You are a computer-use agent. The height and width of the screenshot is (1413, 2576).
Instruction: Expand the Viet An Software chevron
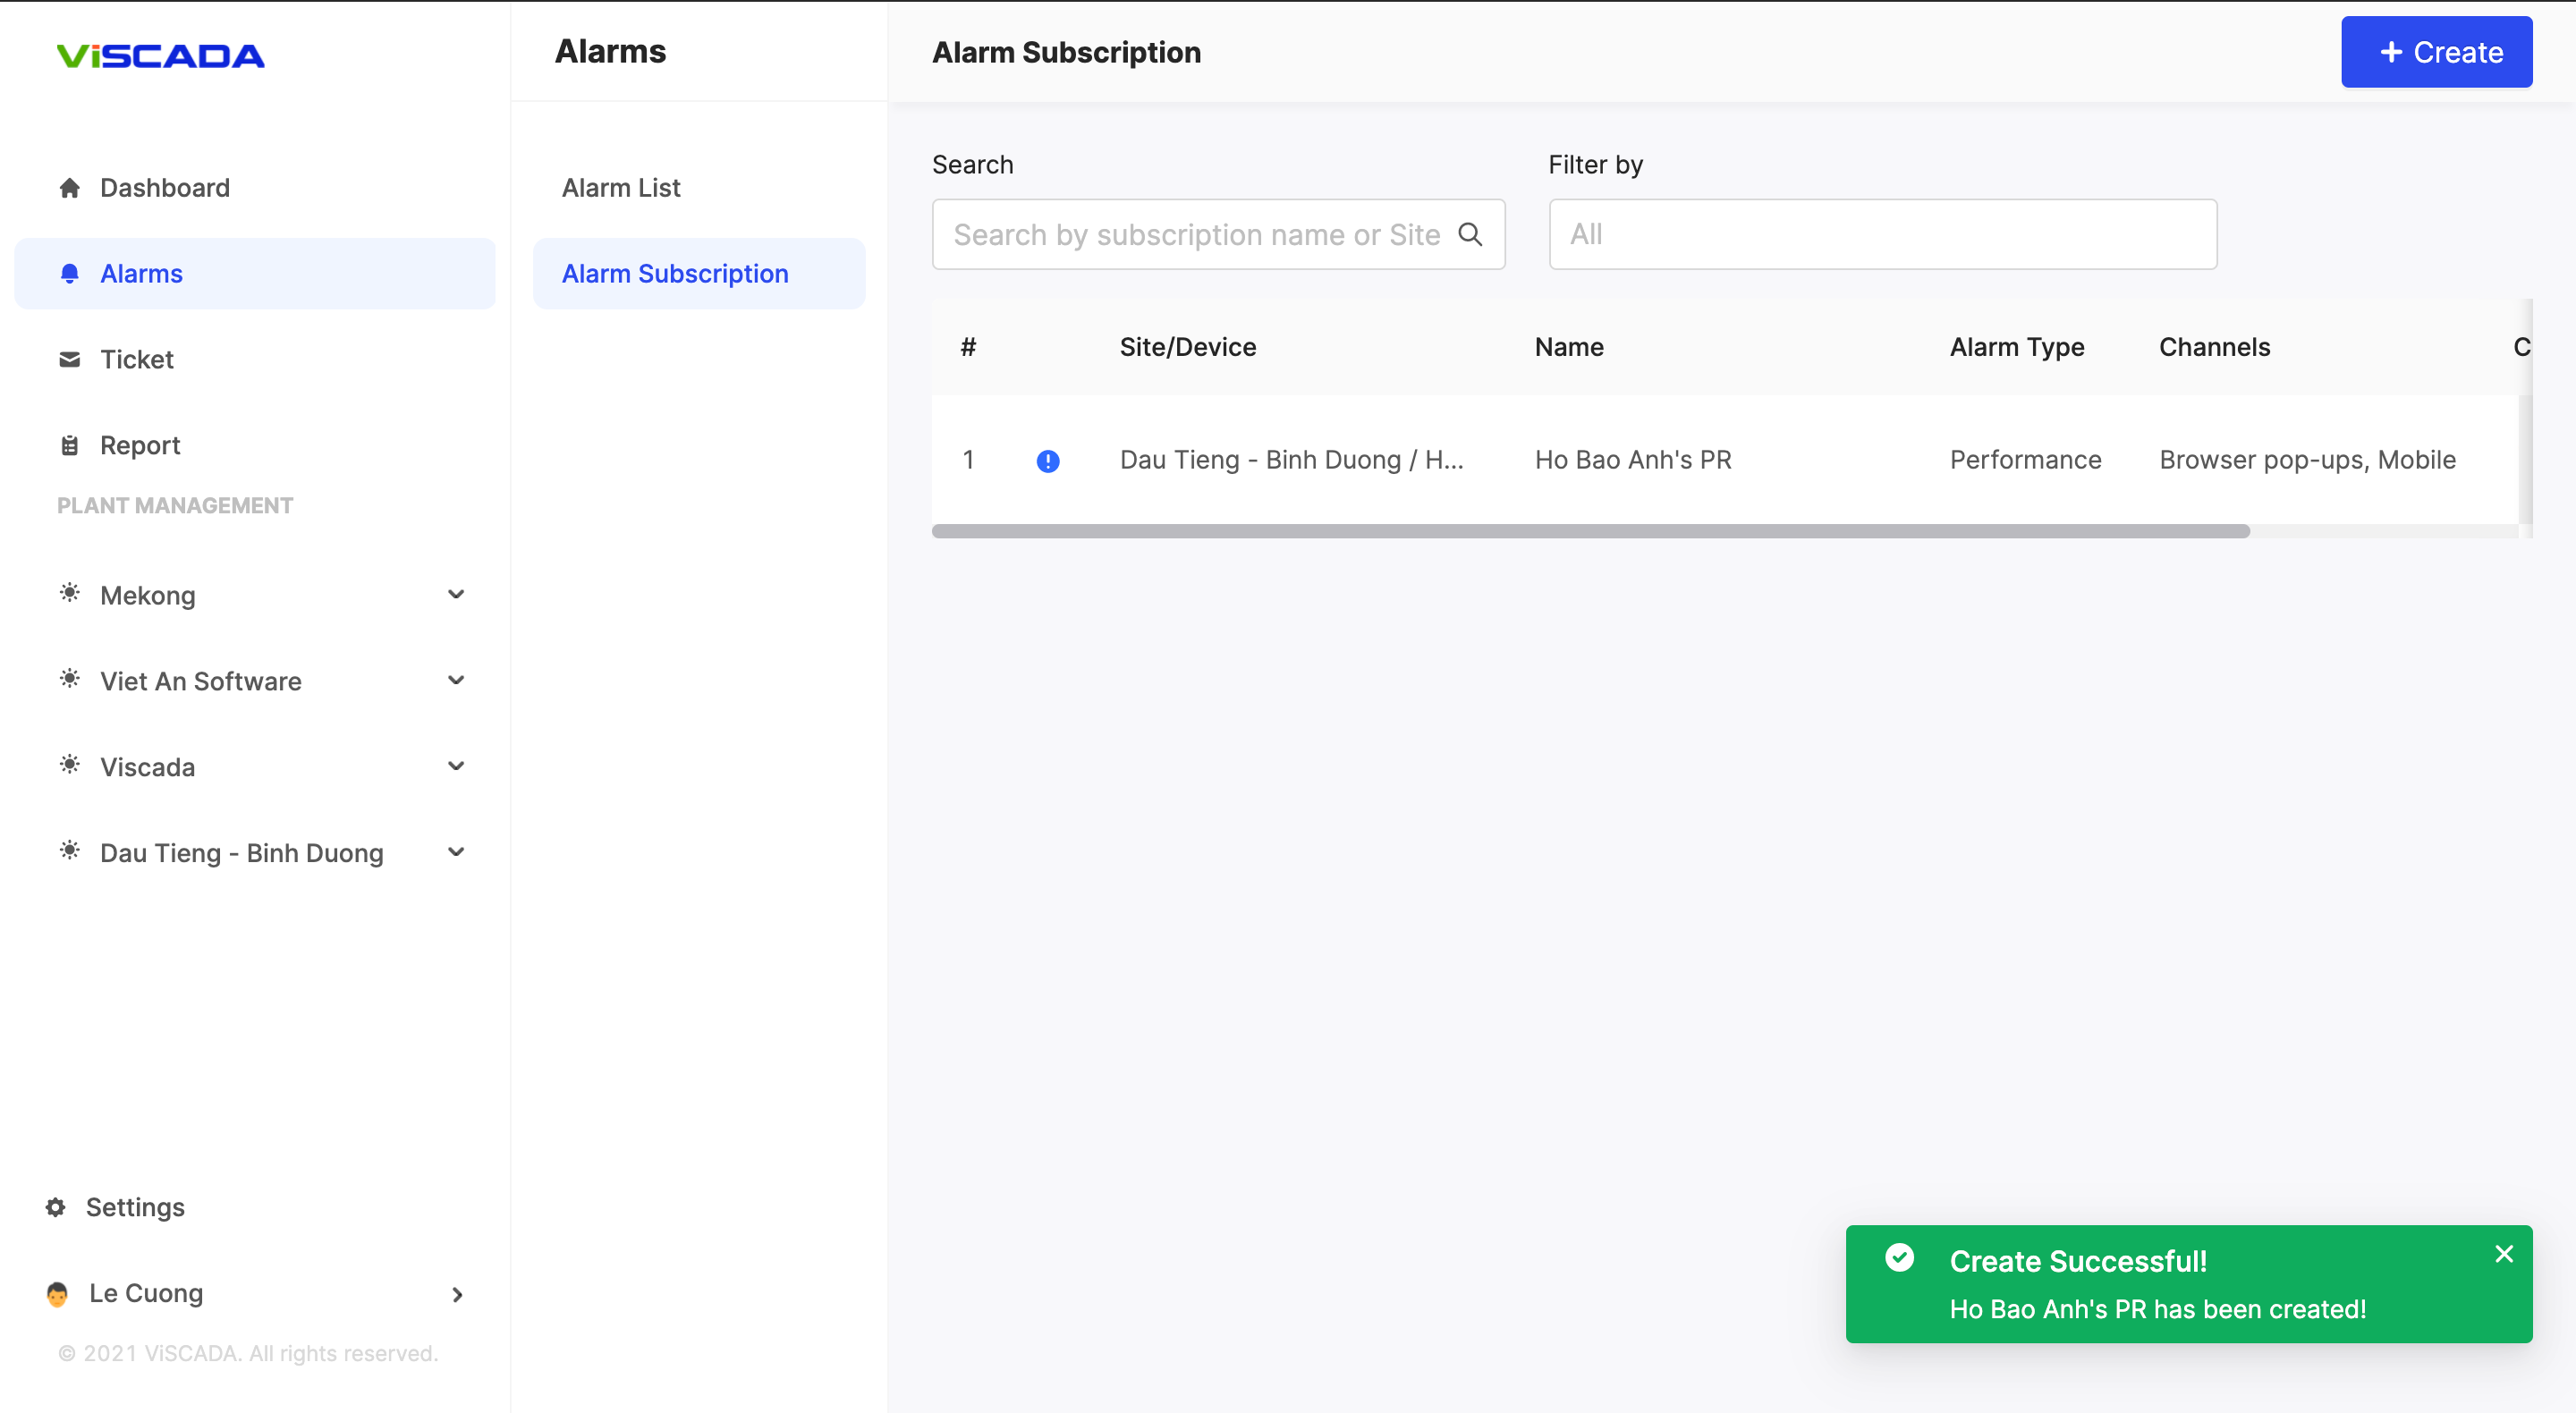456,681
